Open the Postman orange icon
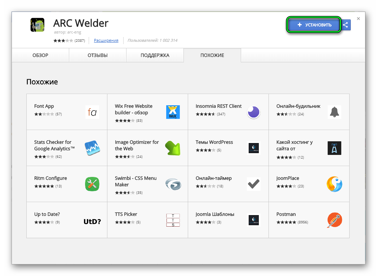 point(334,220)
